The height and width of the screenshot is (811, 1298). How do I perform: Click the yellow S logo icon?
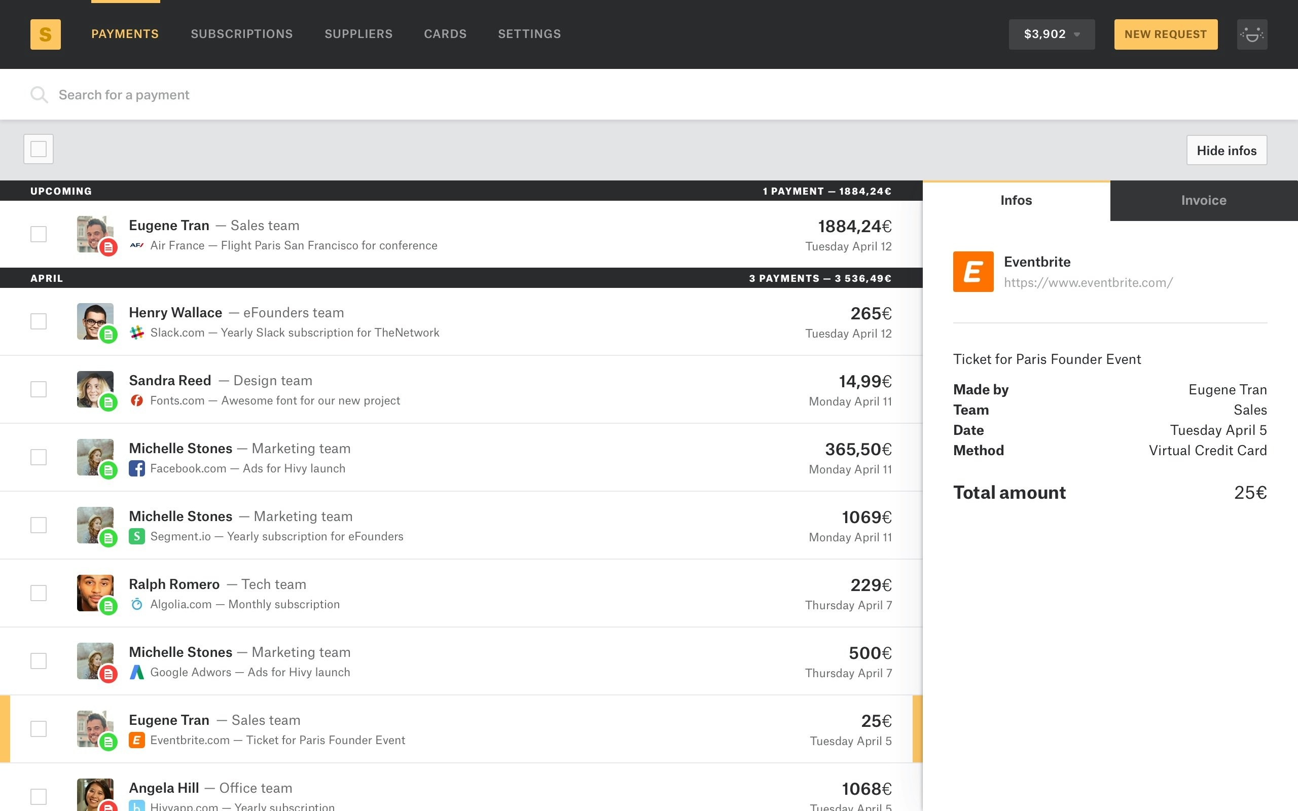click(x=46, y=34)
